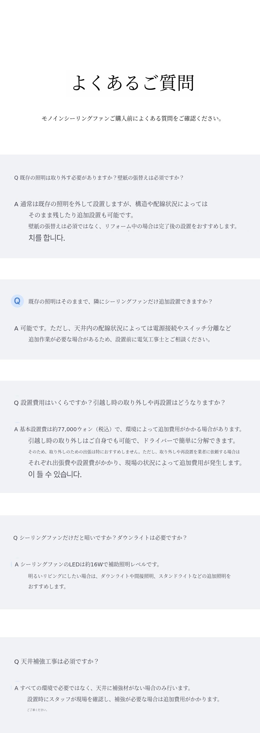Expand the question about ダウンライトは必要ですか
260x733 pixels.
pyautogui.click(x=103, y=538)
